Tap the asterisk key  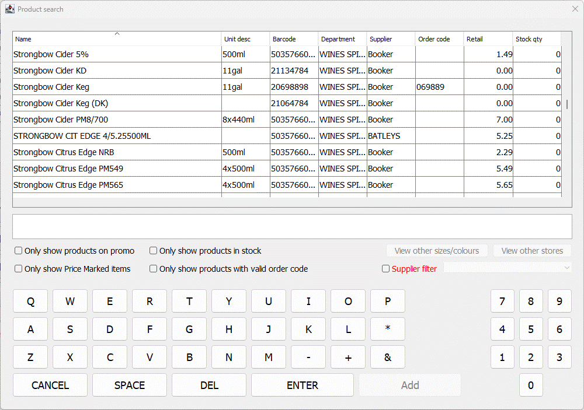point(388,329)
